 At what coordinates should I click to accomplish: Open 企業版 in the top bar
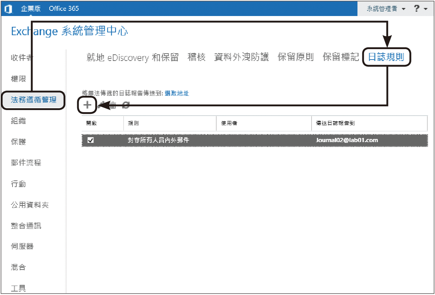(x=31, y=9)
